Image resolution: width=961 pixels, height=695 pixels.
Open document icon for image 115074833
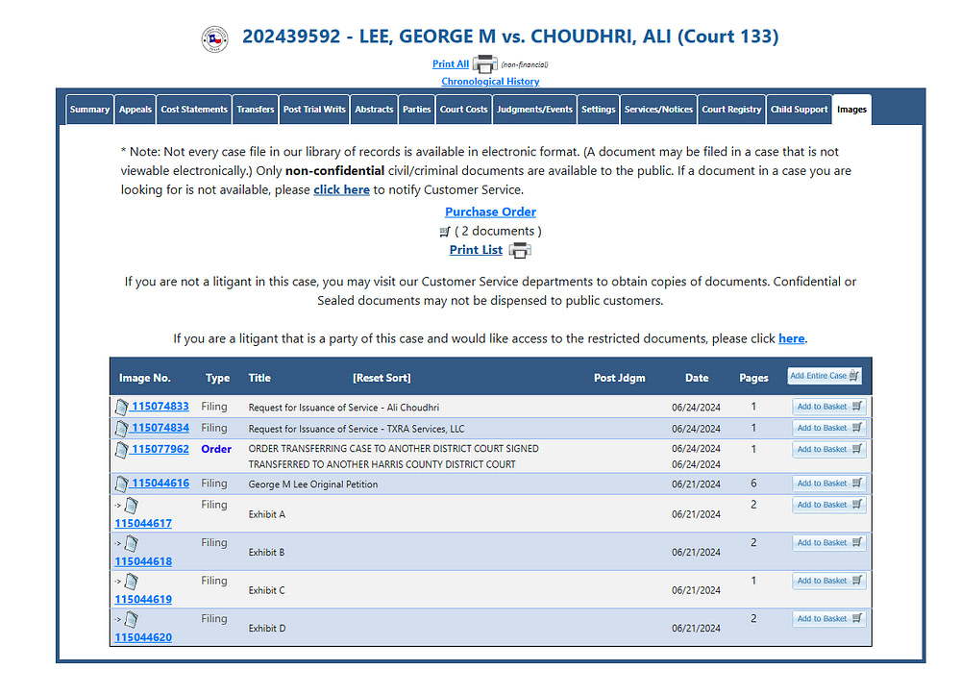pyautogui.click(x=121, y=407)
